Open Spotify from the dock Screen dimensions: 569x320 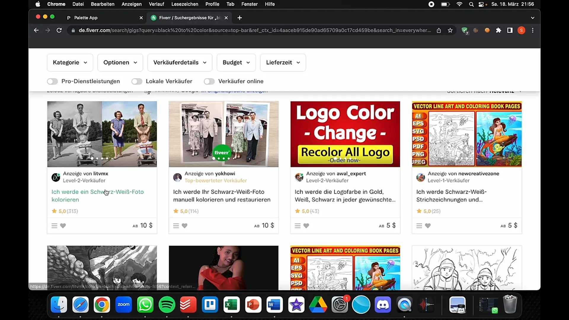coord(167,305)
